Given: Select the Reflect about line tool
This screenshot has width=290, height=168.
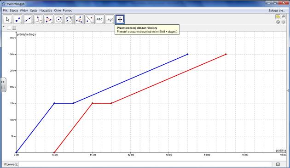Looking at the screenshot, I should (89, 19).
